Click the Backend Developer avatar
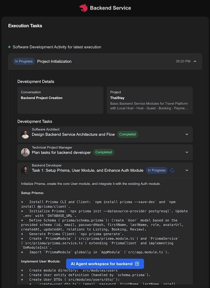The width and height of the screenshot is (210, 288). coord(25,170)
